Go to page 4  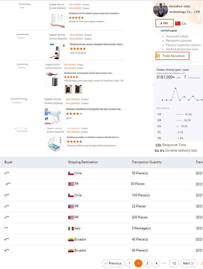pos(156,263)
